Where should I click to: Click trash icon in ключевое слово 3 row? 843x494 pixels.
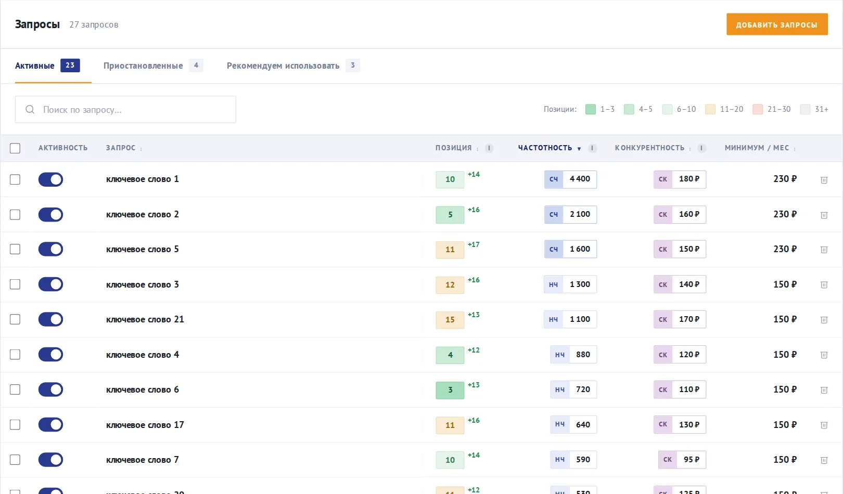click(x=824, y=285)
